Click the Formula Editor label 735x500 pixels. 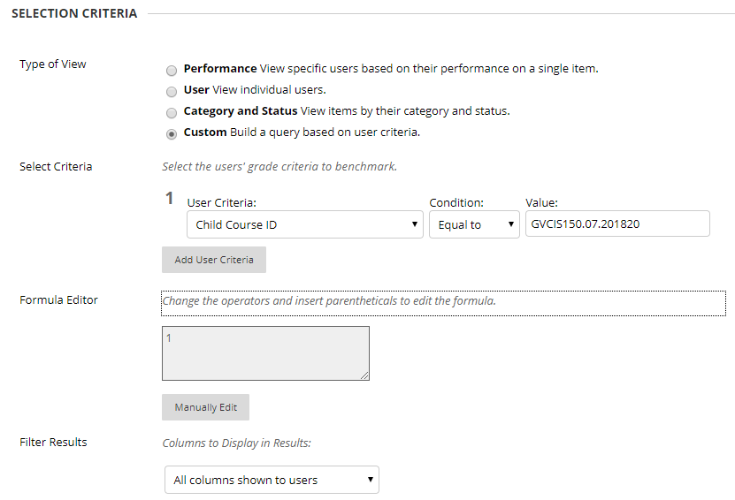pos(58,300)
